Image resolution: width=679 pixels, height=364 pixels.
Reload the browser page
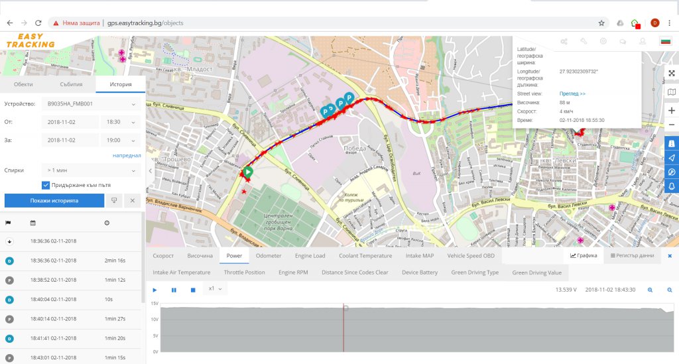(x=38, y=23)
